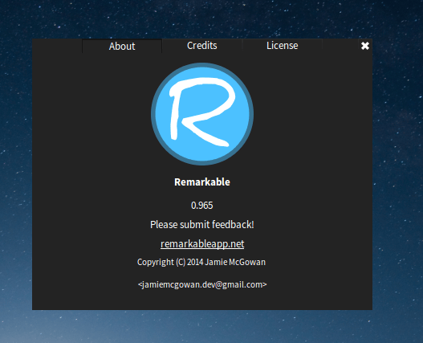Click the round blue Remarkable logo
The width and height of the screenshot is (423, 343).
tap(202, 114)
